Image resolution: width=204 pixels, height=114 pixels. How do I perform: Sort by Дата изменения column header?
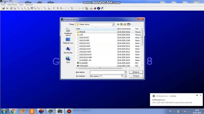(x=125, y=29)
